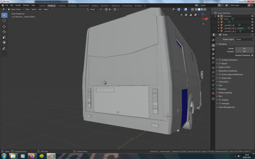Image resolution: width=255 pixels, height=159 pixels.
Task: Switch to rendered viewport shading
Action: coord(205,10)
